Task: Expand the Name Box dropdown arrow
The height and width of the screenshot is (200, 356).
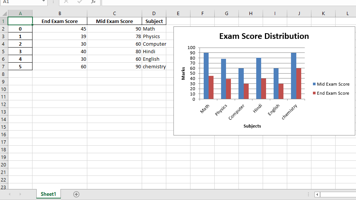Action: coord(43,2)
